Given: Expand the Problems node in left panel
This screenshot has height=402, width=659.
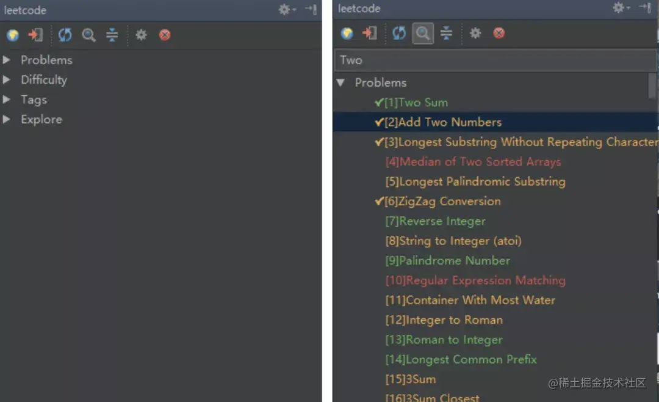Looking at the screenshot, I should (6, 60).
